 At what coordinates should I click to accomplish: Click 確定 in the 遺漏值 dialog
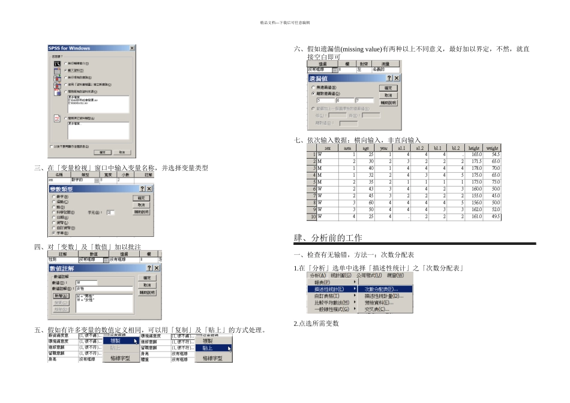[388, 88]
